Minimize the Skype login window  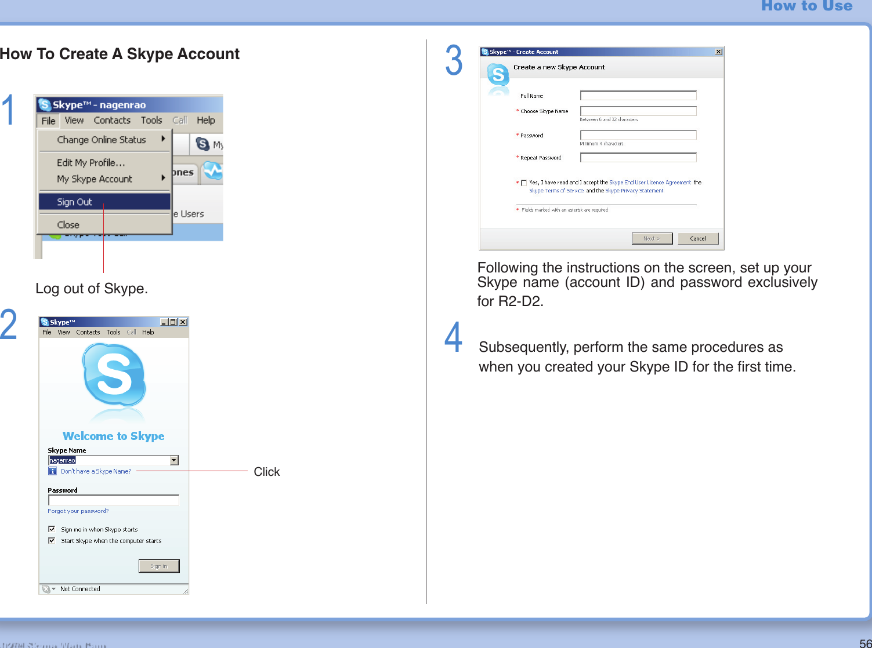click(164, 322)
